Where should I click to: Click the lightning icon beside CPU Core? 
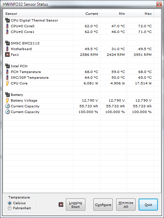coord(7,83)
